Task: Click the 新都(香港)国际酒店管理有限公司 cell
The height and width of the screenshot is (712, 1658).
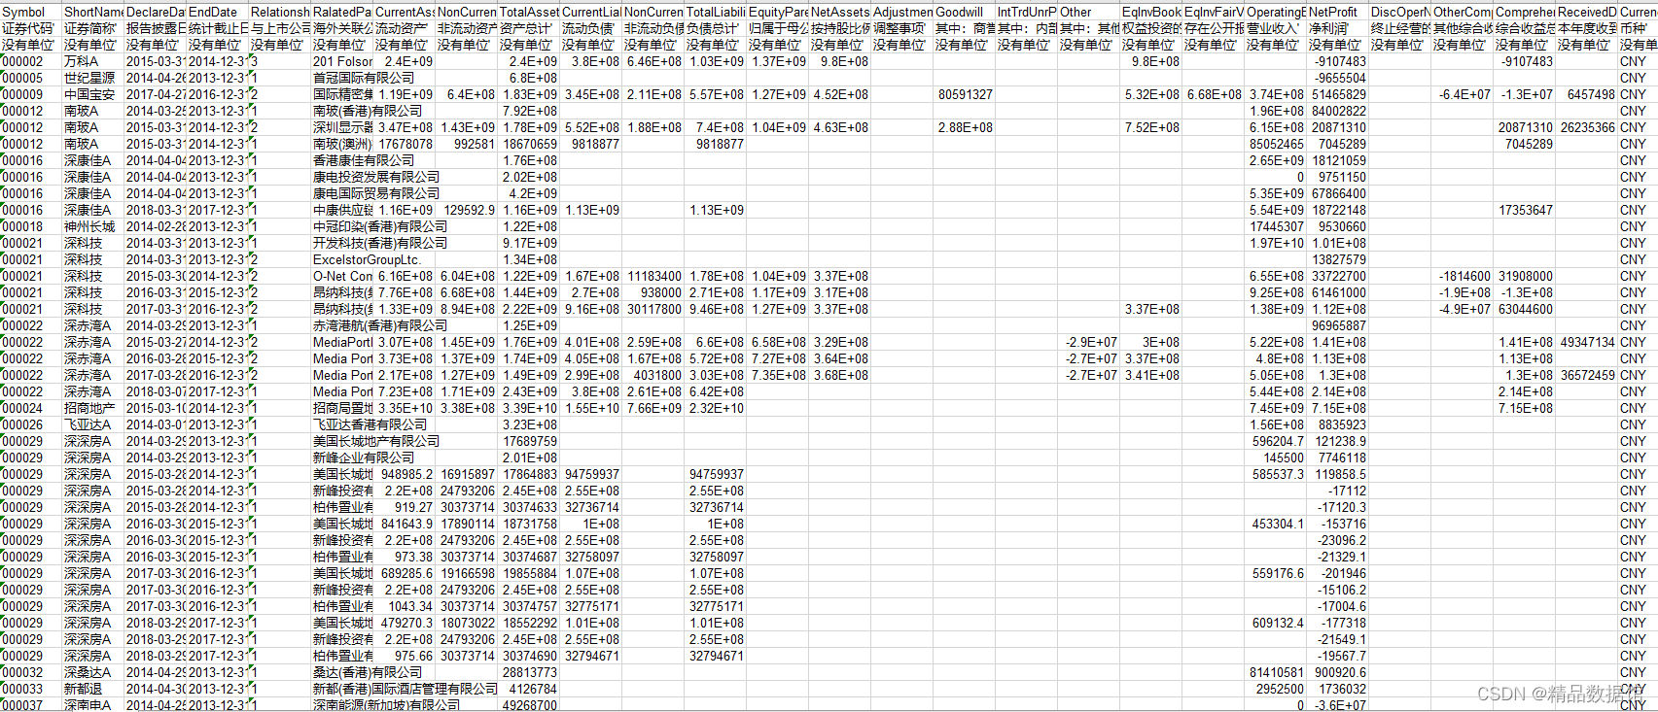Action: tap(406, 689)
